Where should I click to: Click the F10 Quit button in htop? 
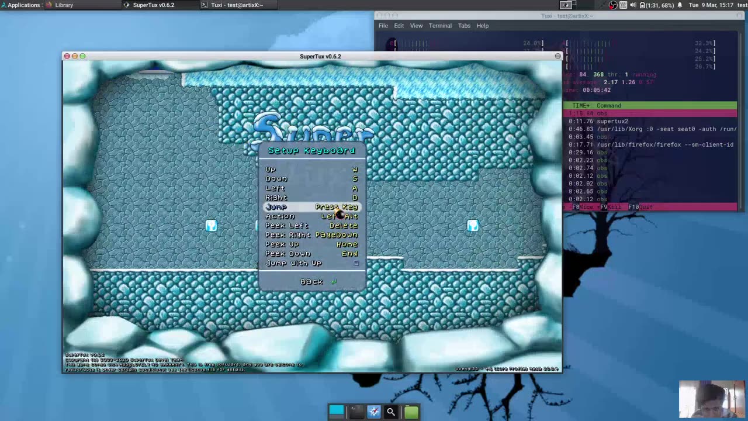[x=640, y=207]
